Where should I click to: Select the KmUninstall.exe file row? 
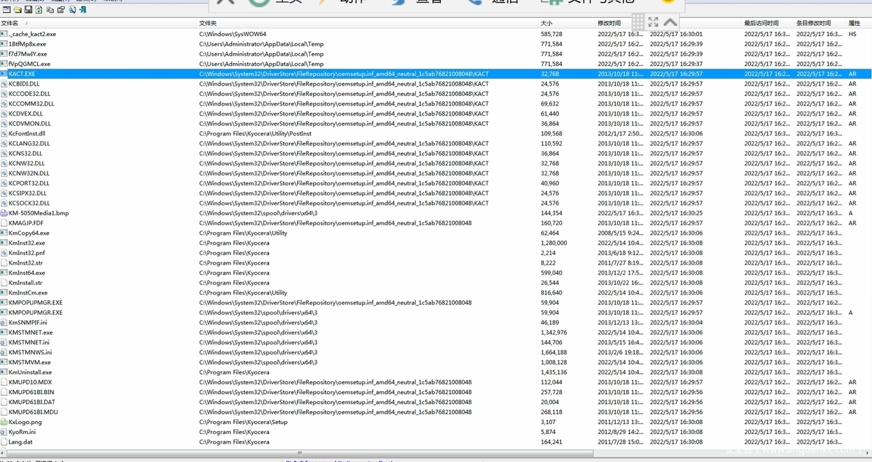[29, 372]
